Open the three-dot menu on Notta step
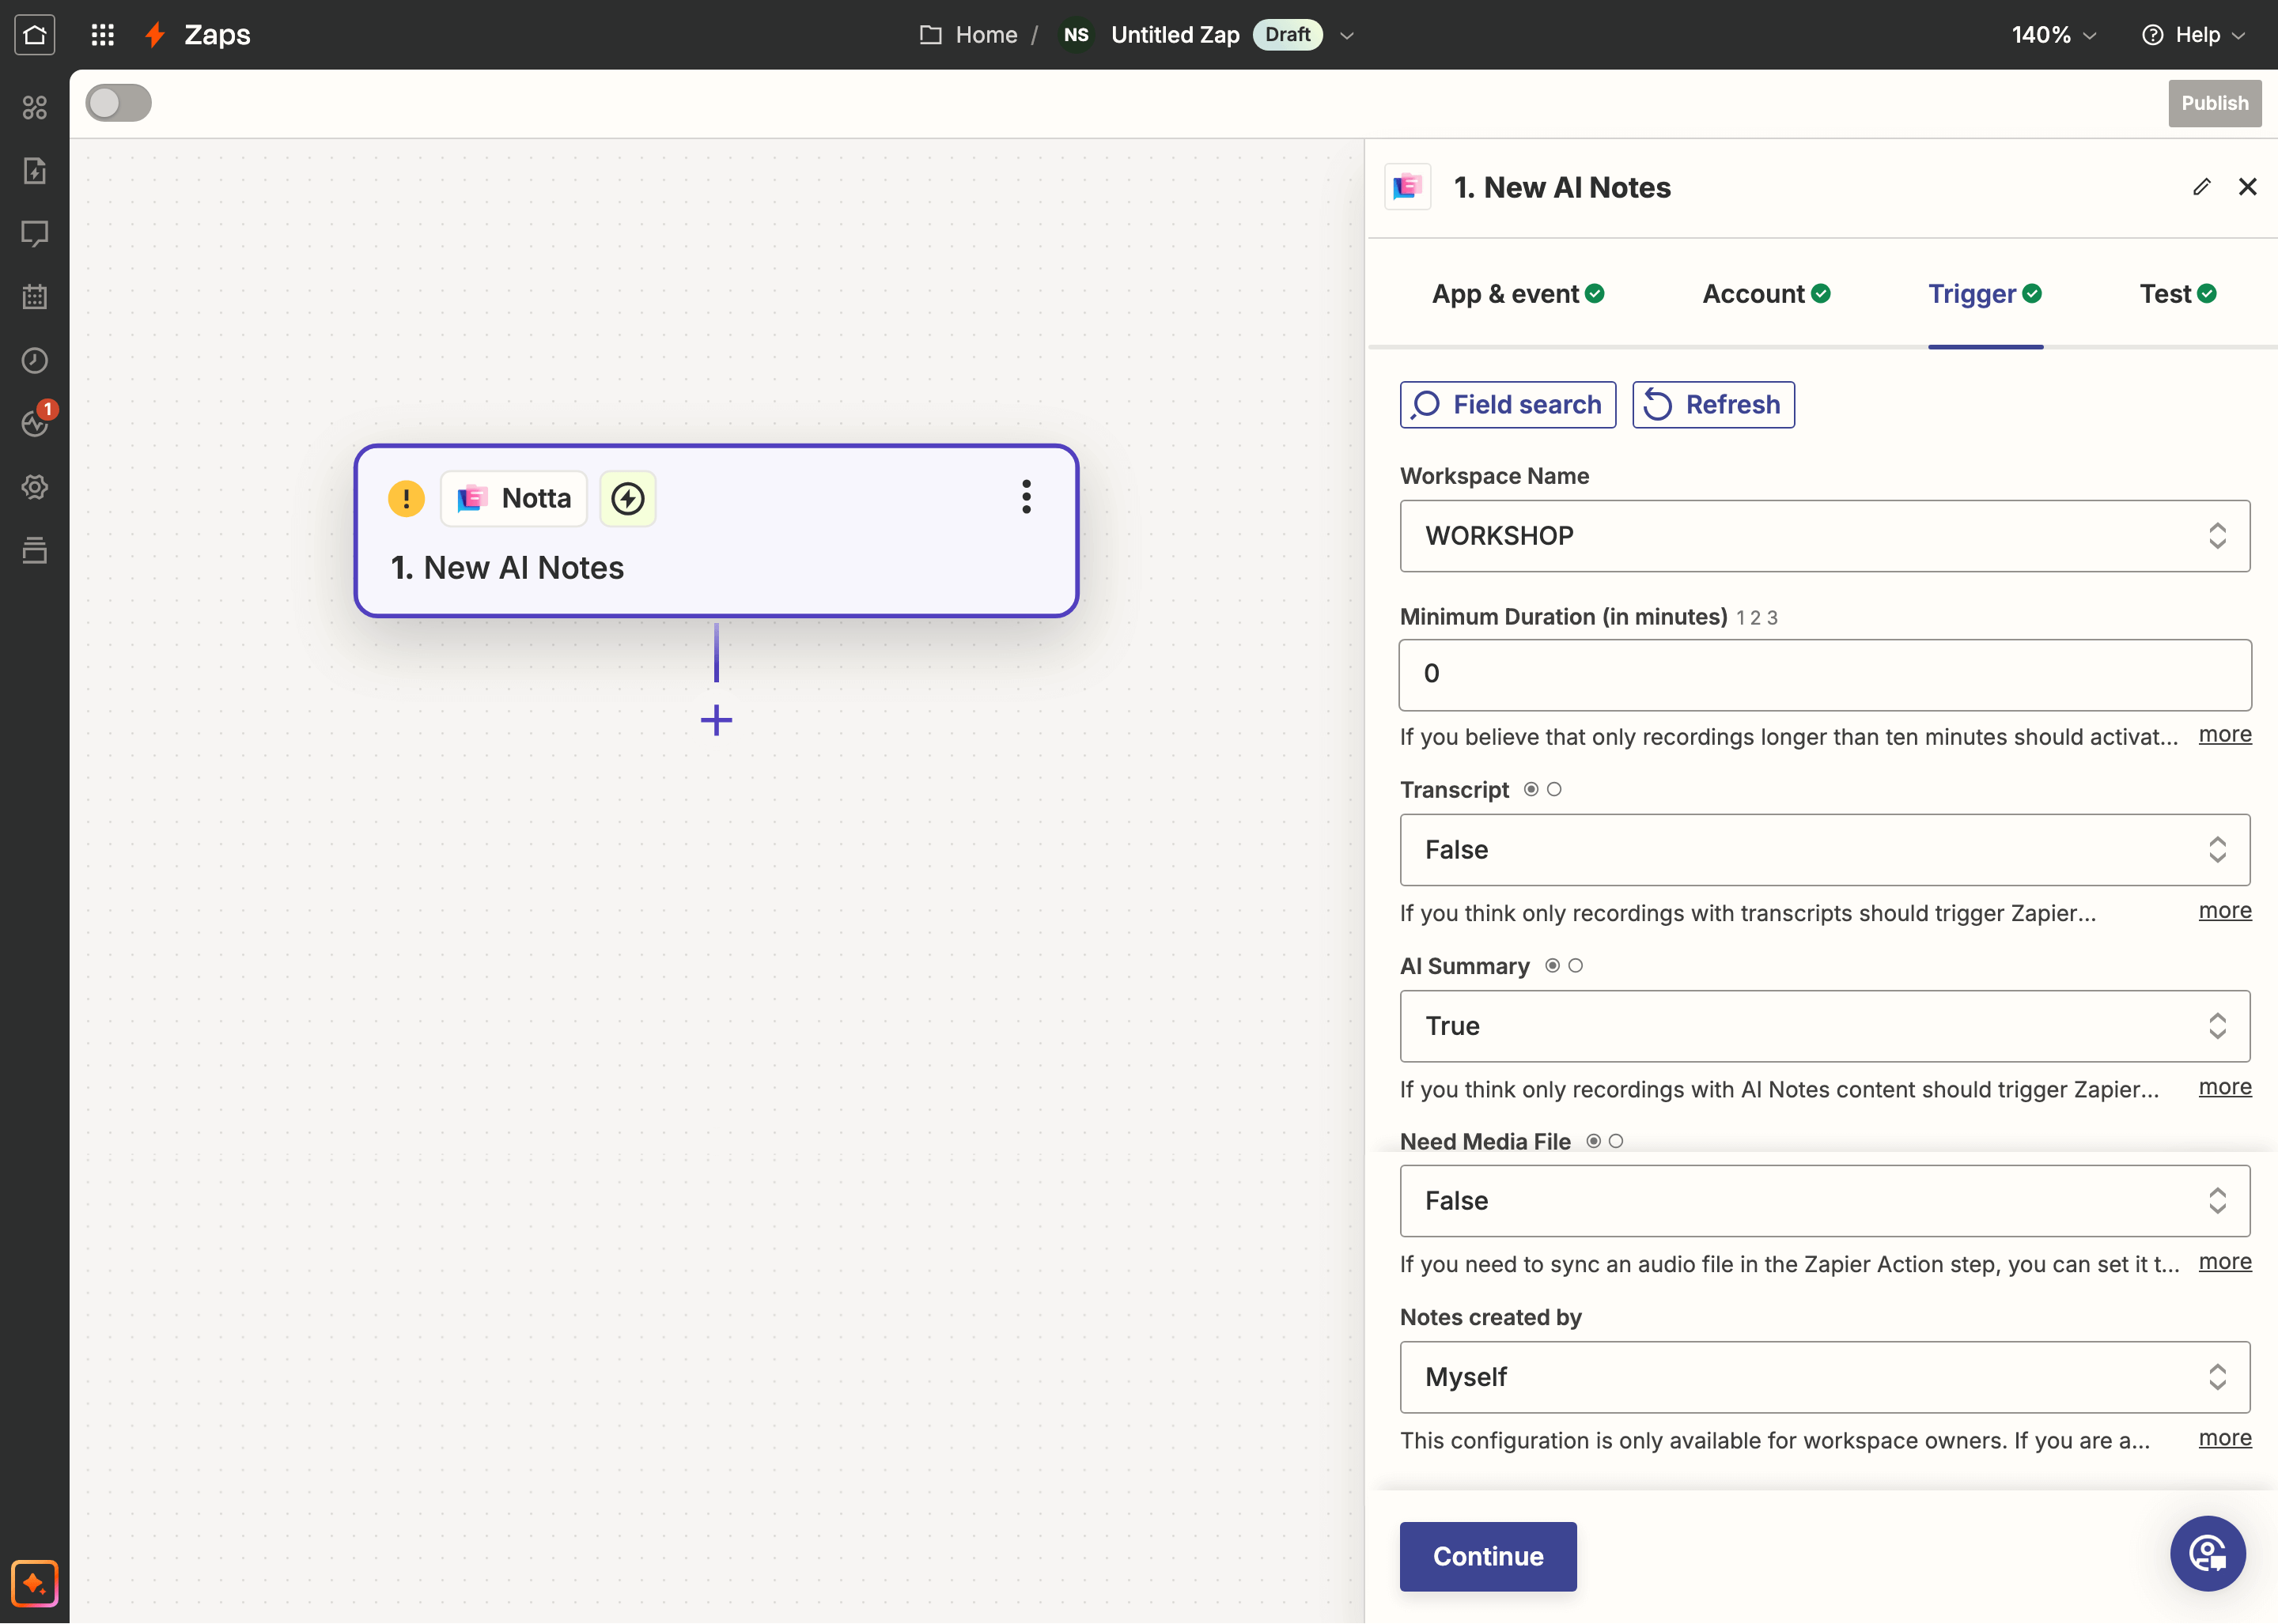 [x=1027, y=497]
